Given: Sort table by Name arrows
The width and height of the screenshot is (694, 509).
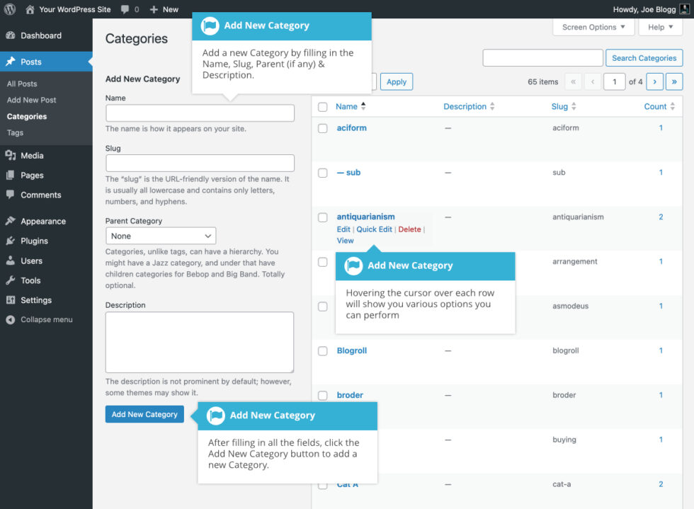Looking at the screenshot, I should click(x=363, y=106).
